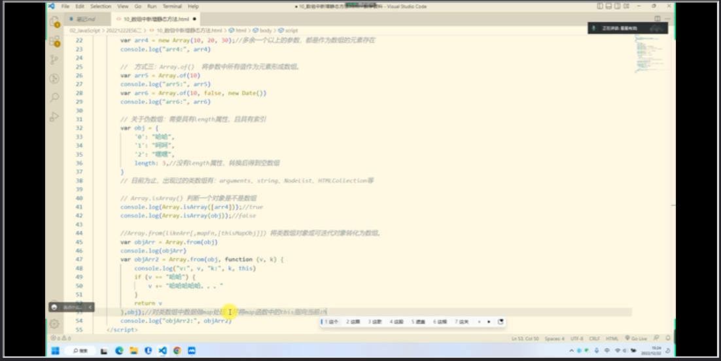The width and height of the screenshot is (721, 361).
Task: Choose IME candidate 3
Action: (x=375, y=322)
